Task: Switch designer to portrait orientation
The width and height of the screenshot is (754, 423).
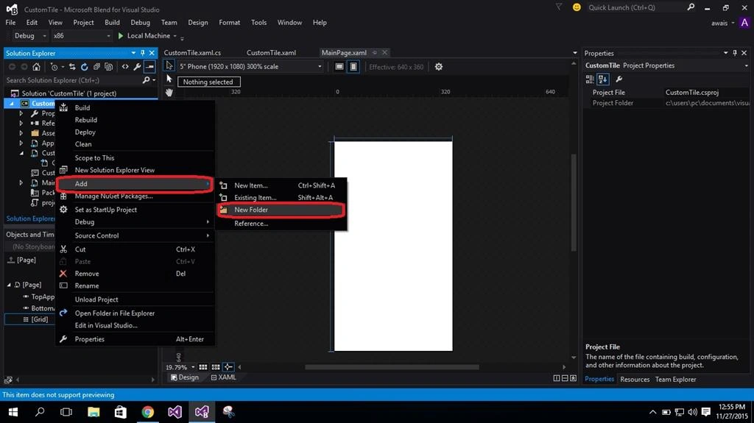Action: click(353, 67)
